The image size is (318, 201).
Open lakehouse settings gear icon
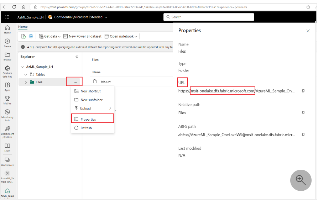coord(31,36)
